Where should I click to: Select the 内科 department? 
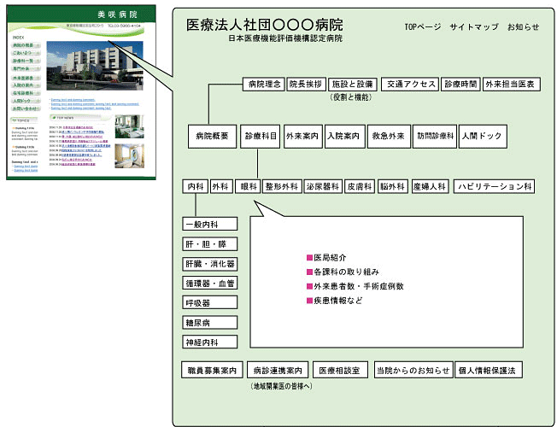[x=196, y=186]
